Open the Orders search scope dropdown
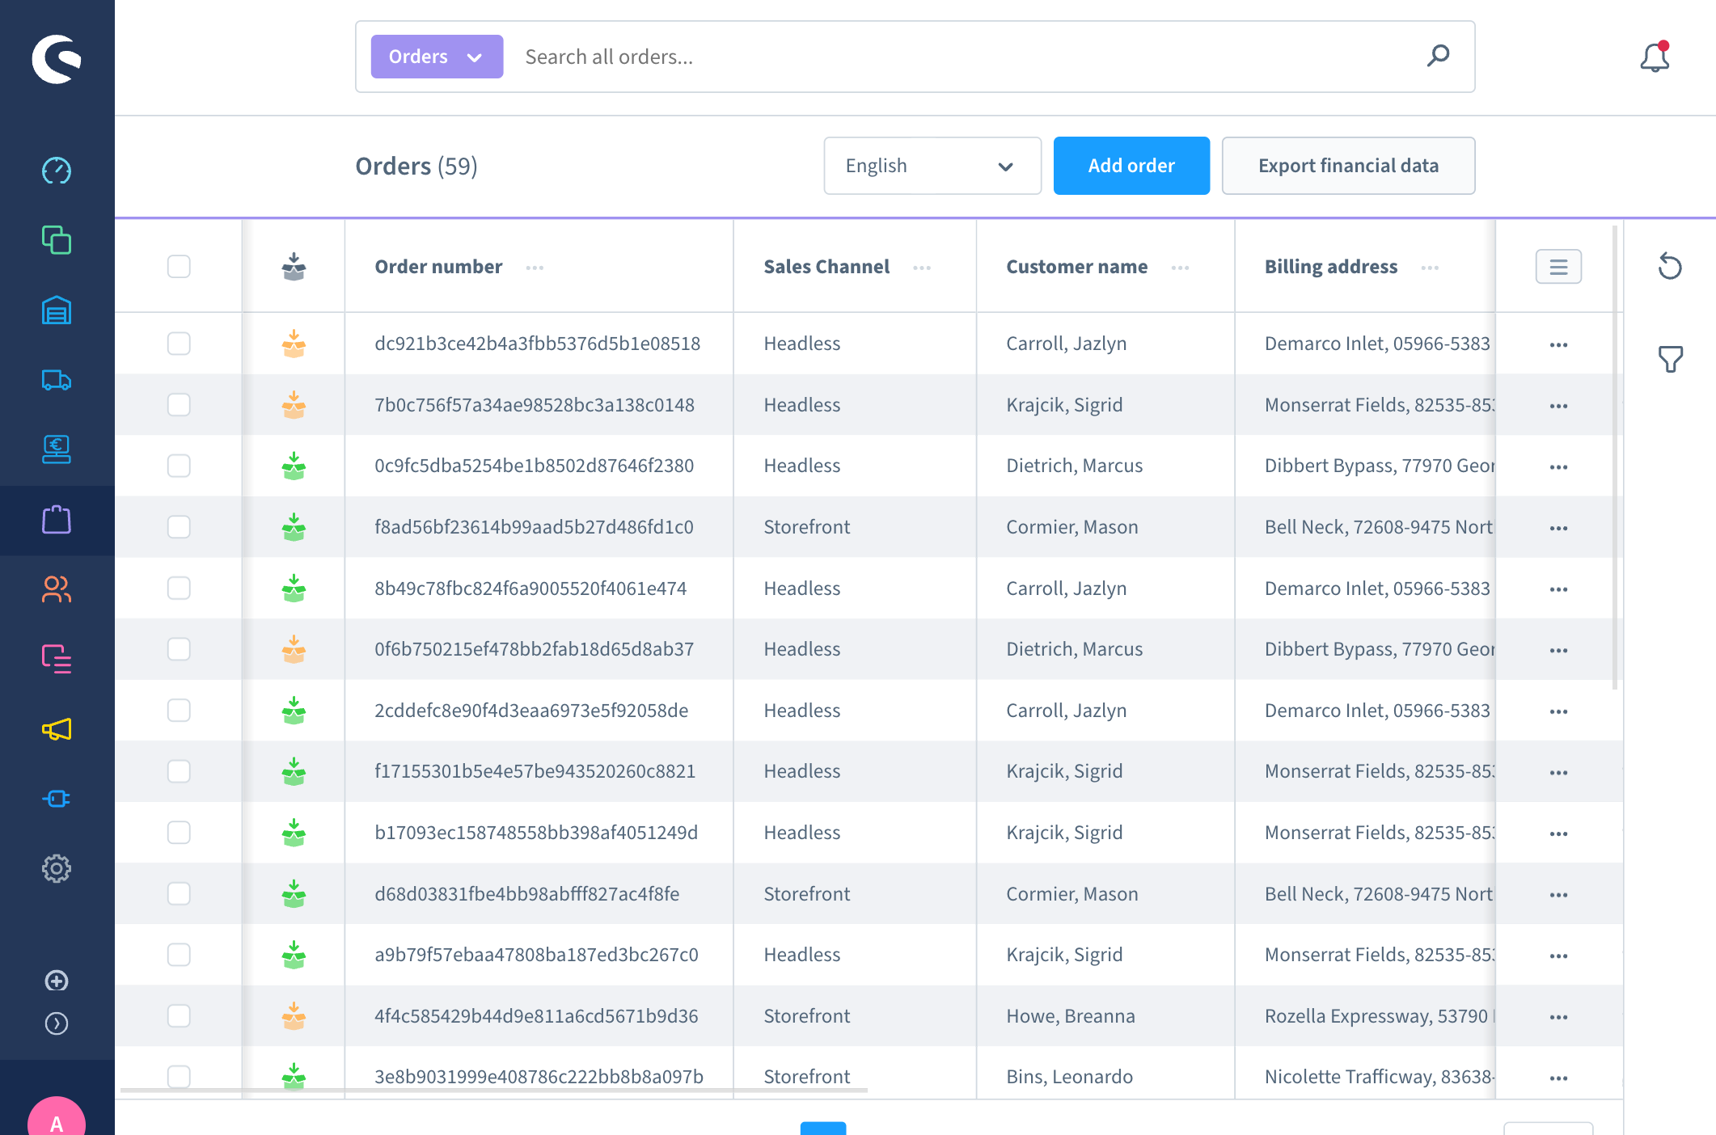 coord(437,57)
